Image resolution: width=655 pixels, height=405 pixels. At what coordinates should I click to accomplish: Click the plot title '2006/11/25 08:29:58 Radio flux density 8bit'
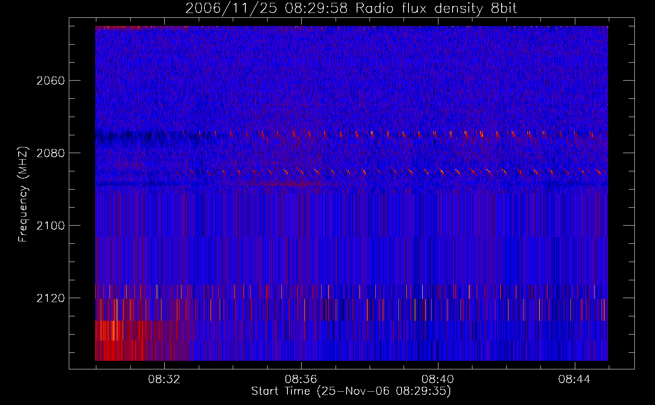click(351, 8)
